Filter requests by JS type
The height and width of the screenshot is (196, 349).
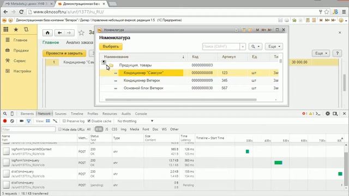[x=107, y=129]
